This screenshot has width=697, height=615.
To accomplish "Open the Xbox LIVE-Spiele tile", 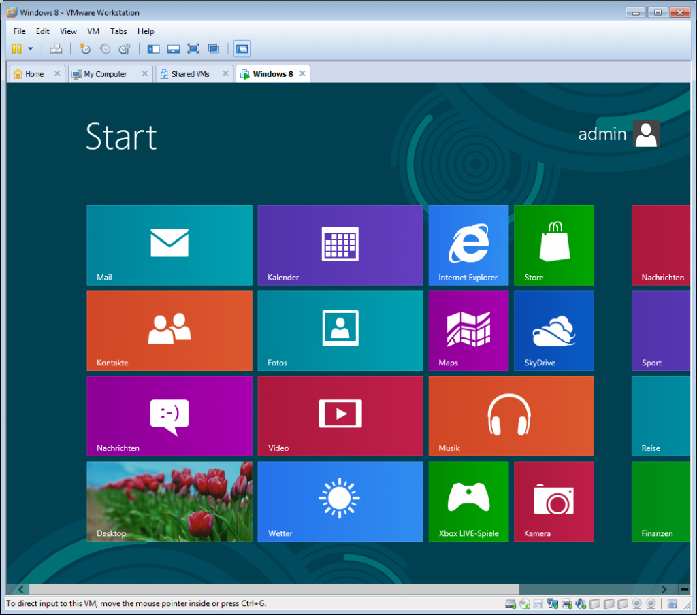I will pos(468,501).
